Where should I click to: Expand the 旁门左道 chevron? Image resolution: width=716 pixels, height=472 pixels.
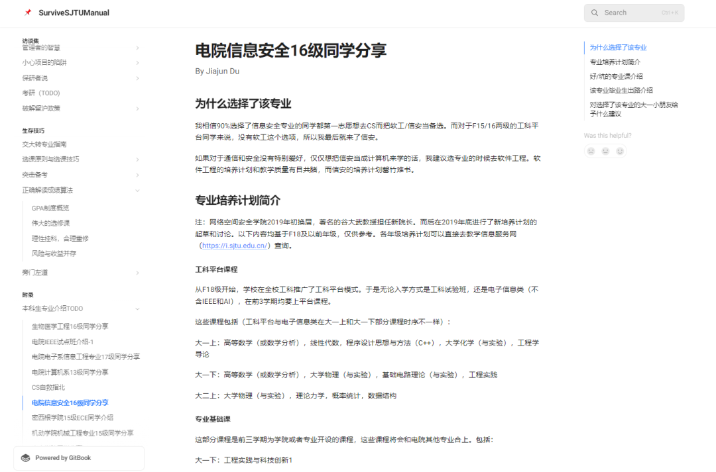(137, 273)
